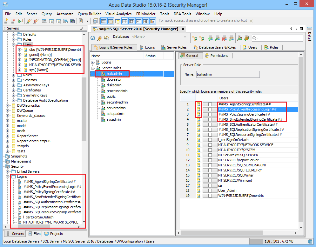Click the left tab scroll arrow

(291, 29)
